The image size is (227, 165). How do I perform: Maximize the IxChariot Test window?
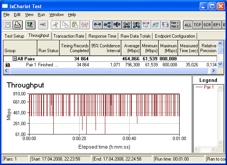point(212,6)
